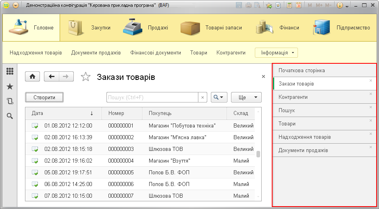Click the Документи продажів command link
Viewport: 379px width, 209px height.
tap(96, 53)
